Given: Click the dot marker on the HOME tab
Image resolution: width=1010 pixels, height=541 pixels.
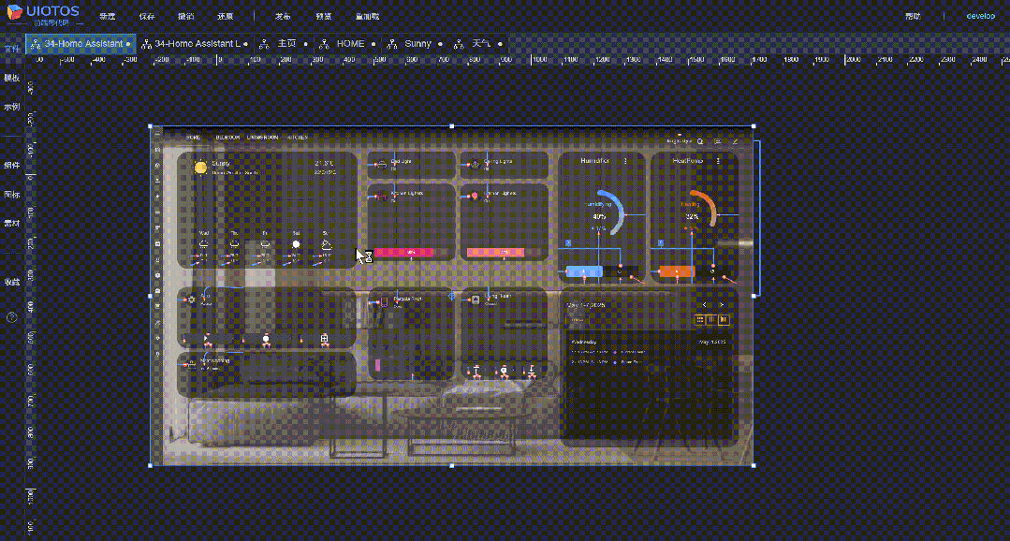Looking at the screenshot, I should [373, 44].
